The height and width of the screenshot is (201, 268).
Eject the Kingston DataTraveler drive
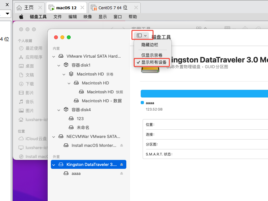122,165
